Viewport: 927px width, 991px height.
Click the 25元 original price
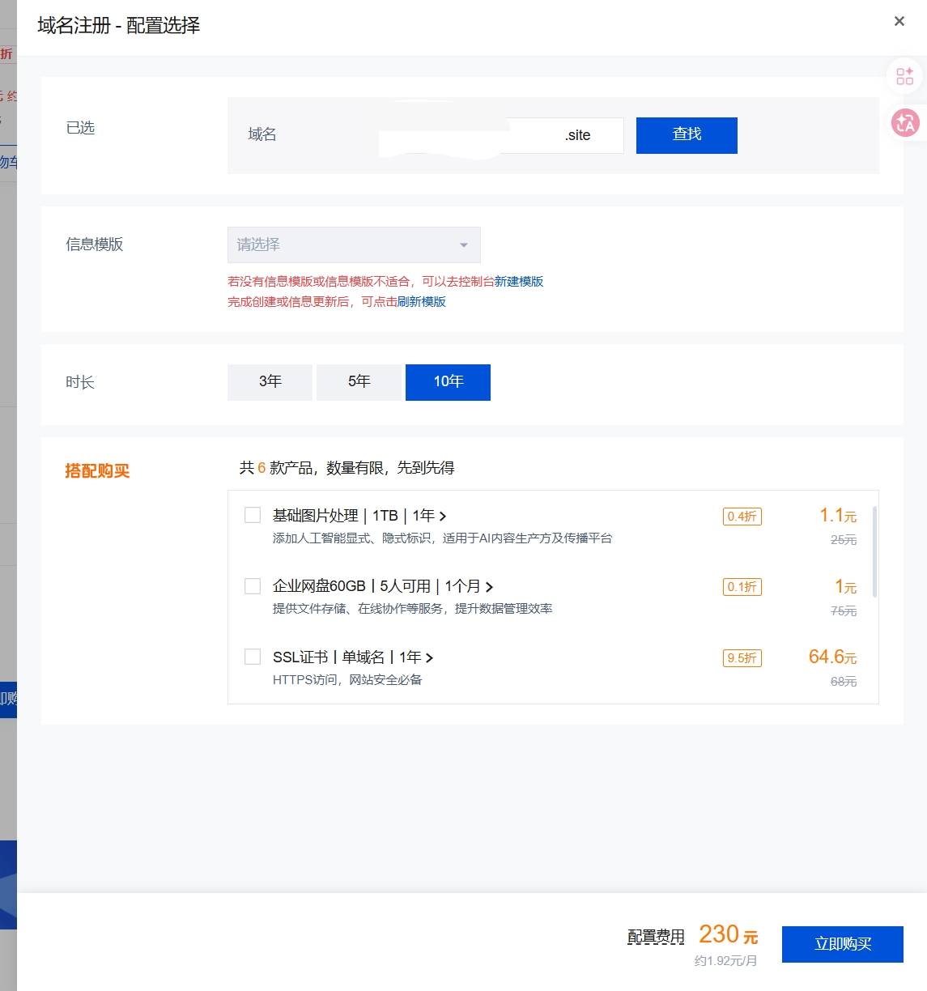pos(843,540)
